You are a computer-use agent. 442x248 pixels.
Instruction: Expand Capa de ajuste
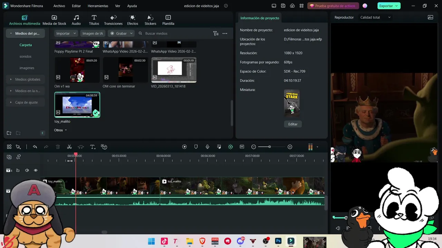[x=11, y=102]
